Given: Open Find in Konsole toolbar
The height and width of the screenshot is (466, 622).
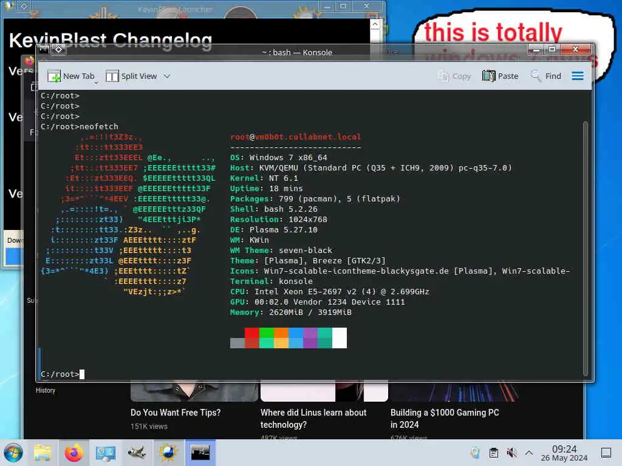Looking at the screenshot, I should click(546, 76).
